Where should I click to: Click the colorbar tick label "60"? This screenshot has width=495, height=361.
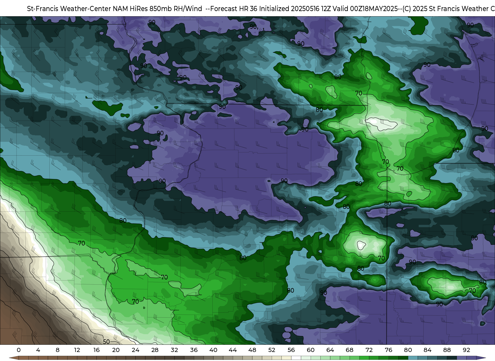(311, 350)
